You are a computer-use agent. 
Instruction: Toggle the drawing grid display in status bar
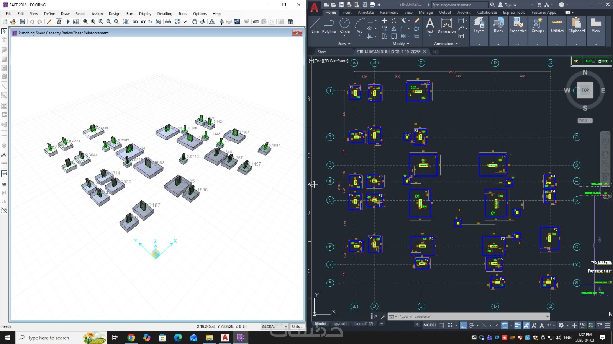click(x=442, y=325)
